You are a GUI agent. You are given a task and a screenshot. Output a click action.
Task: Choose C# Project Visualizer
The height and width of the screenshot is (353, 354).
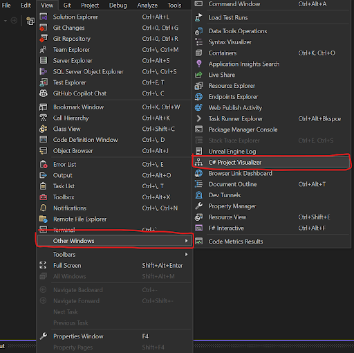tap(271, 163)
